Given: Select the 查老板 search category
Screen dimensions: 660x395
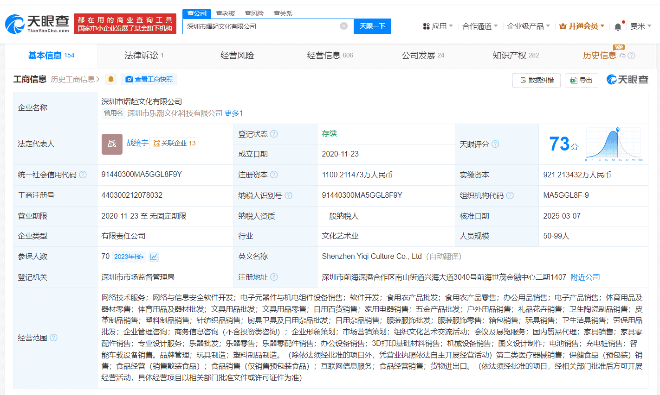Looking at the screenshot, I should 226,13.
